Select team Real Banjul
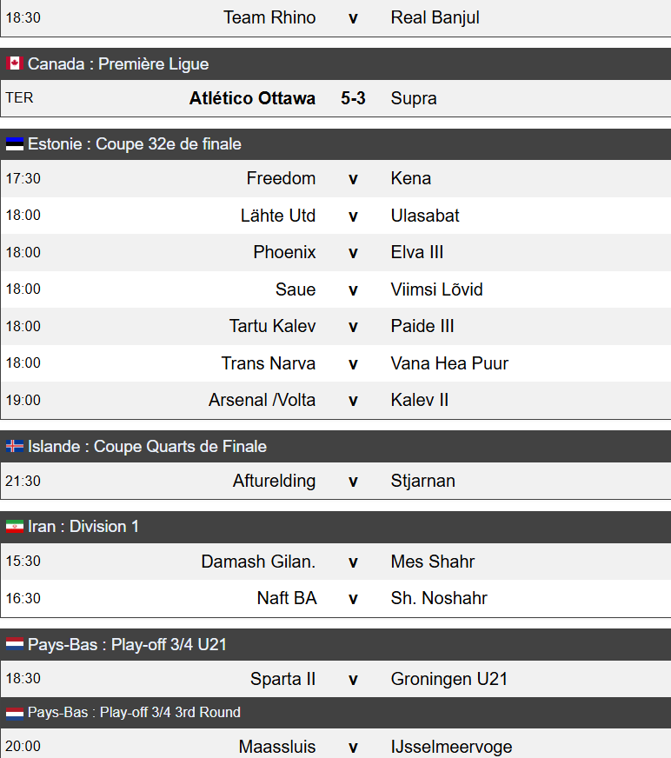 point(435,17)
